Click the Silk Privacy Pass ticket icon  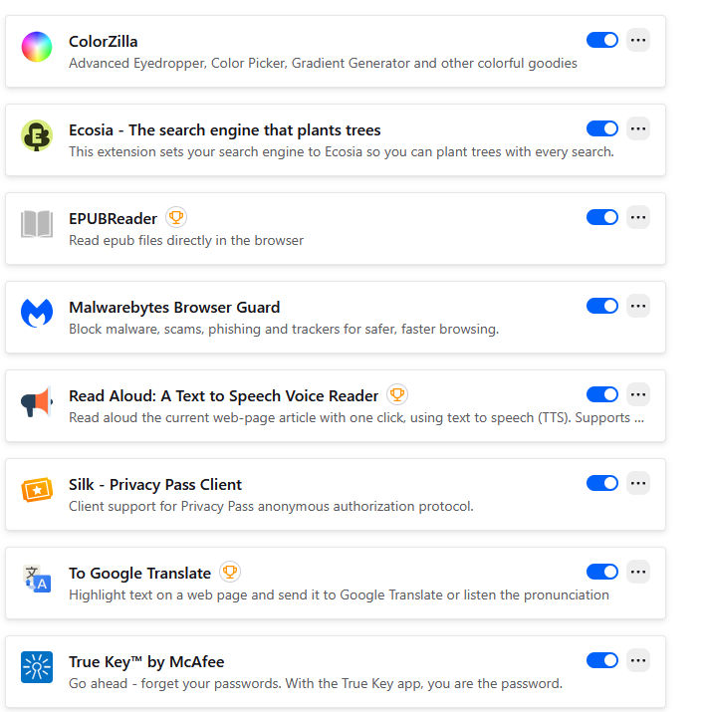(x=37, y=490)
